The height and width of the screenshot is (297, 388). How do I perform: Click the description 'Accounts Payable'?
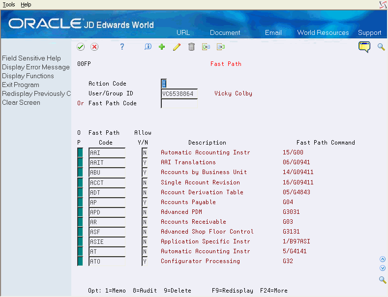tap(188, 202)
